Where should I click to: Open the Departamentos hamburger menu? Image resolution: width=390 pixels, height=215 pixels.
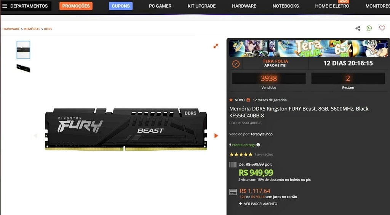coord(26,6)
